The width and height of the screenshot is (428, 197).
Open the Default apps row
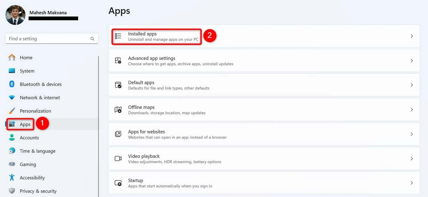click(264, 85)
